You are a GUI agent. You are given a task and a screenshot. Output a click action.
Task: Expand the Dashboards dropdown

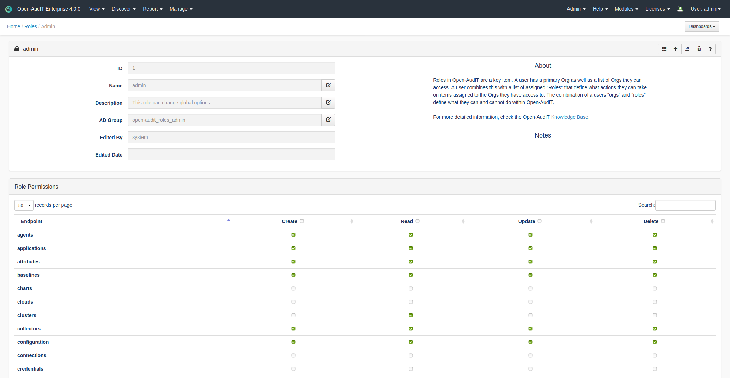pyautogui.click(x=702, y=26)
